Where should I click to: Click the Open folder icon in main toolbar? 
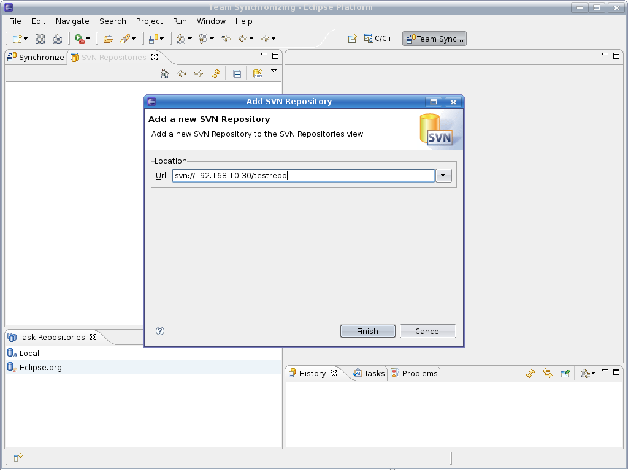pyautogui.click(x=108, y=39)
